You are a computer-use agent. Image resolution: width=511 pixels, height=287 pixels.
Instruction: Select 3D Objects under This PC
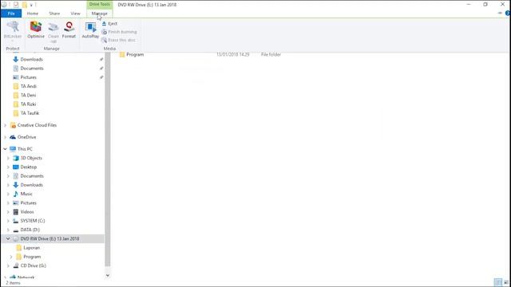pyautogui.click(x=31, y=158)
